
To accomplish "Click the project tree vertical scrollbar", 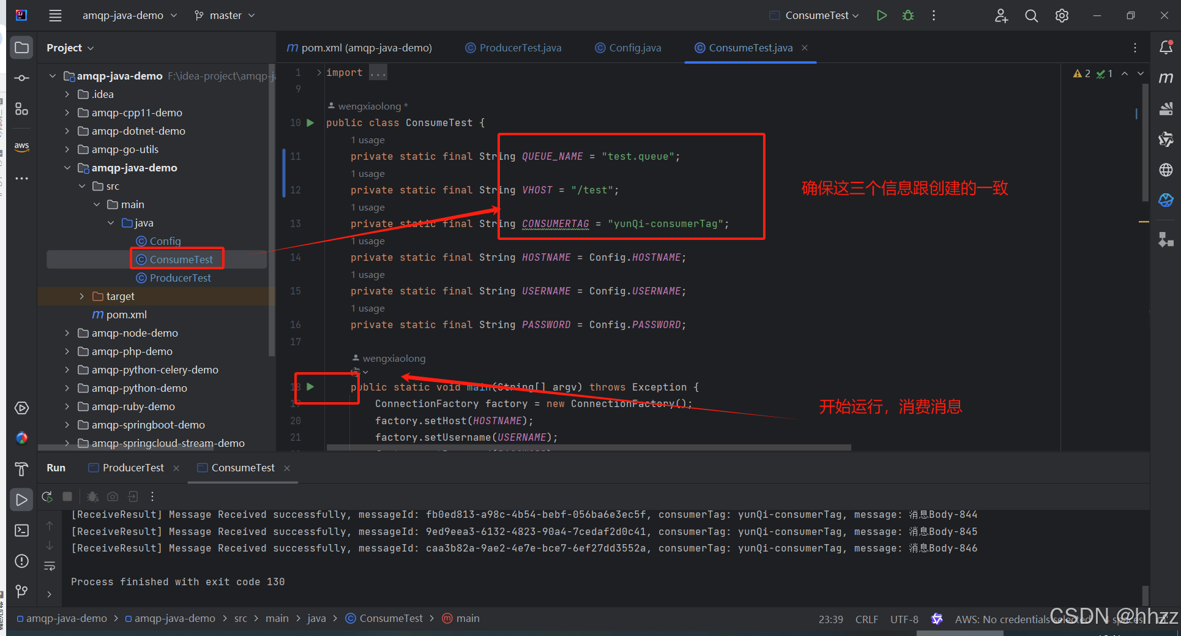I will pos(272,211).
